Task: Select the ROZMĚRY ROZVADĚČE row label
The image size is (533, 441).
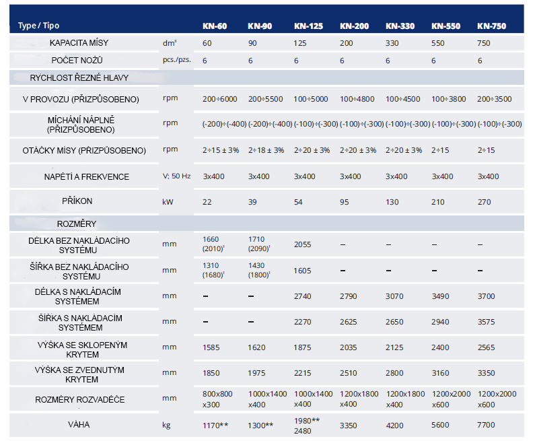Action: [79, 400]
